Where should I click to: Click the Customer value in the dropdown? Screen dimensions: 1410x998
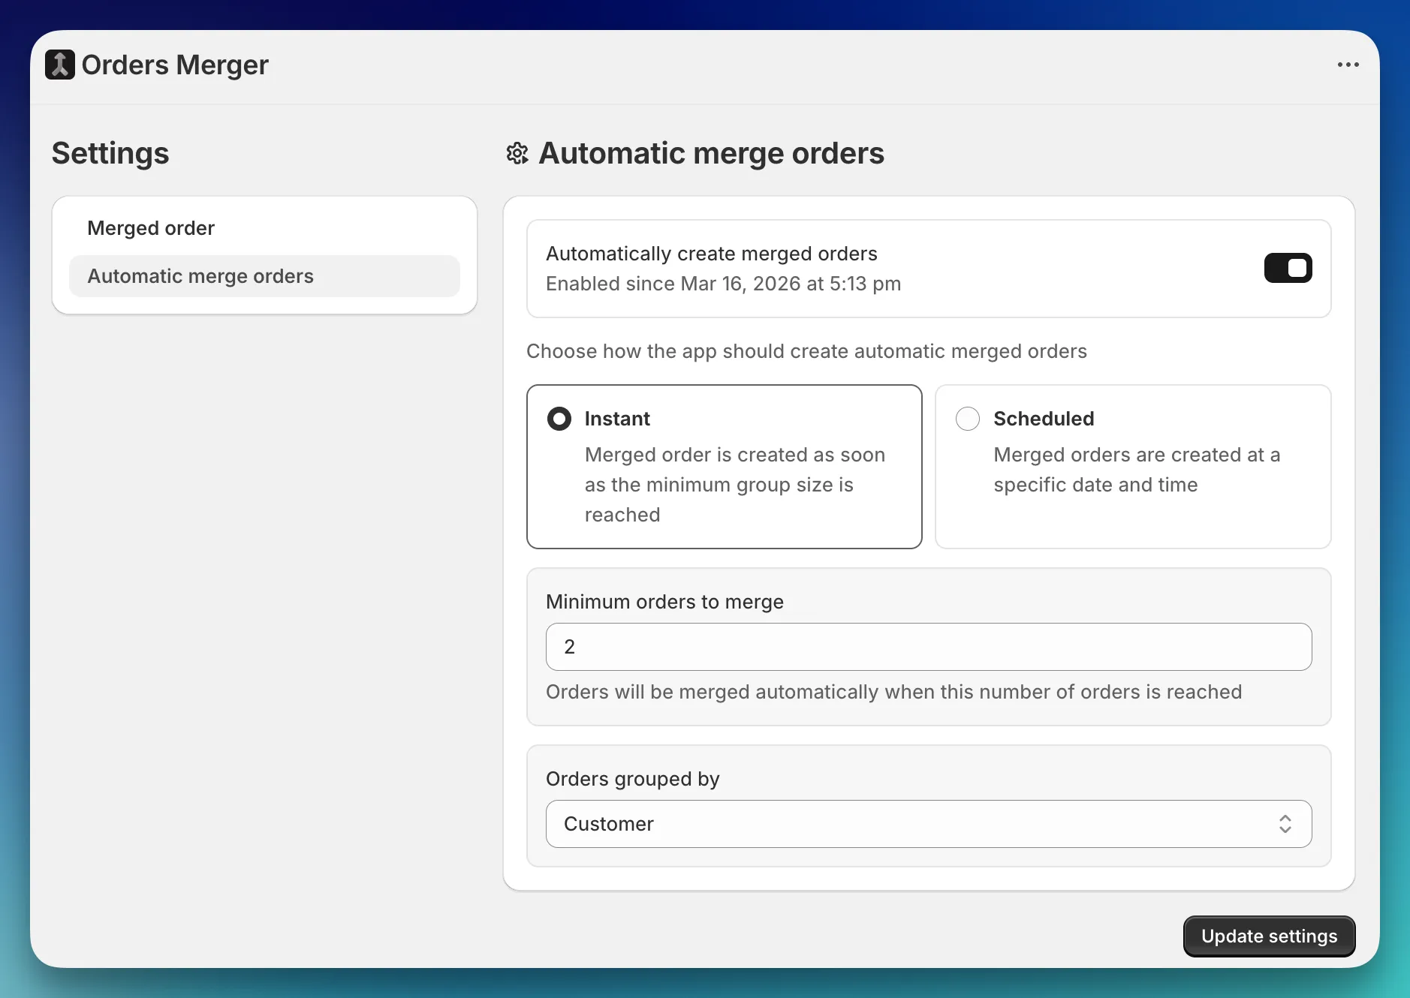(x=609, y=823)
